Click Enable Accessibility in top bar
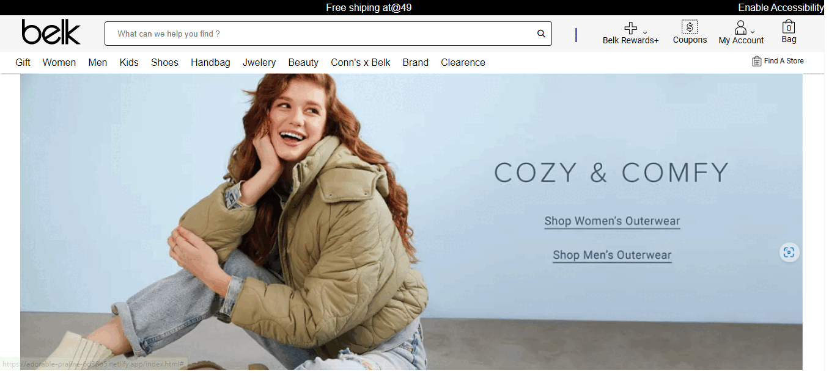This screenshot has width=829, height=383. pos(781,7)
